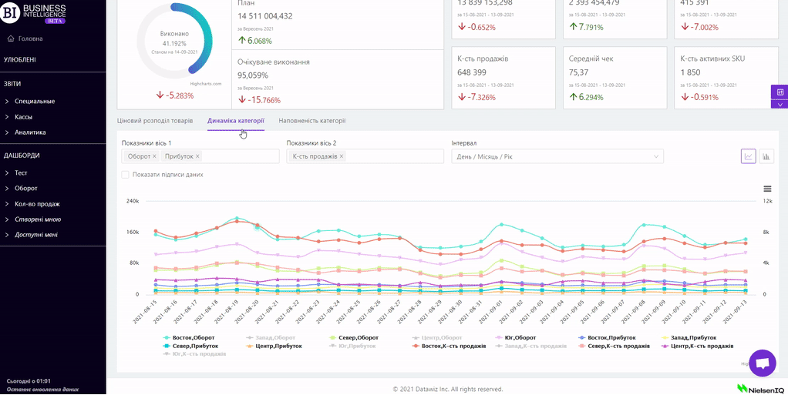Expand the Аналитика sidebar item

[30, 132]
